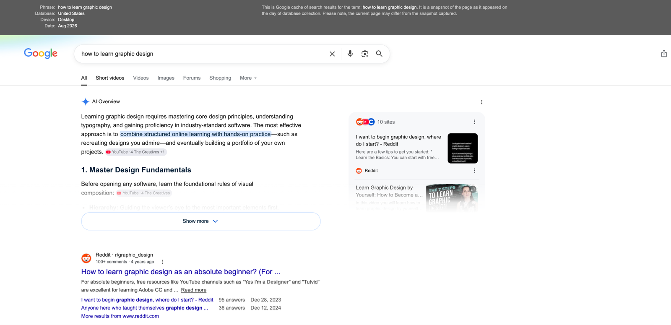Screen dimensions: 671x325
Task: Click the '95 answers' text
Action: [232, 300]
